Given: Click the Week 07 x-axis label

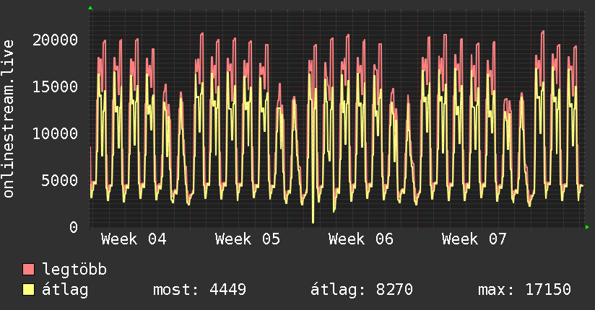Looking at the screenshot, I should pyautogui.click(x=474, y=239).
